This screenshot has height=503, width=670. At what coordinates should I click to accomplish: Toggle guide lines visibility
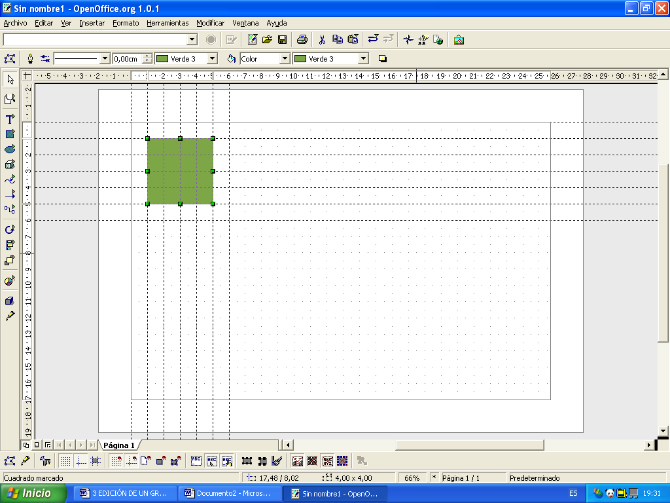[x=80, y=461]
